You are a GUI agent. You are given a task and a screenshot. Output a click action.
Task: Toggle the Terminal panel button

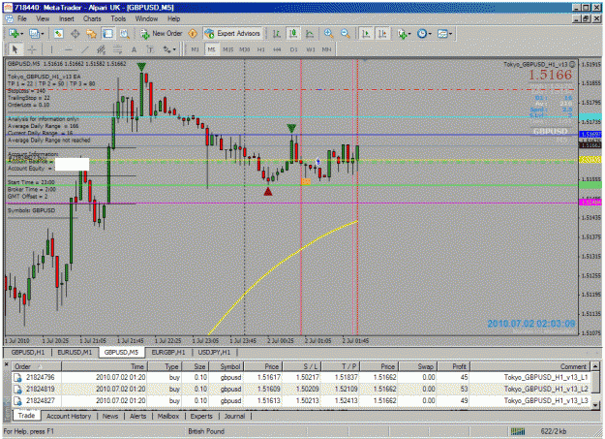tap(108, 34)
